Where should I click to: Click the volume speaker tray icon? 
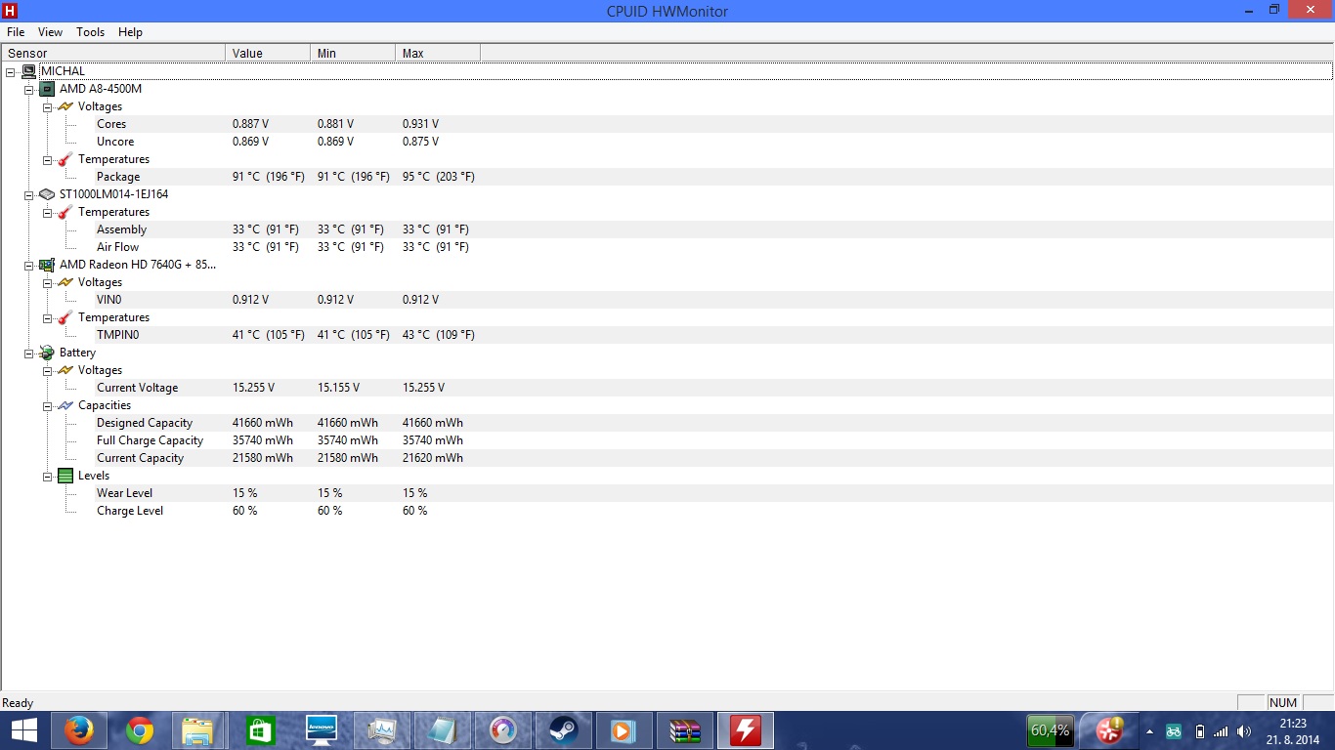(x=1244, y=730)
